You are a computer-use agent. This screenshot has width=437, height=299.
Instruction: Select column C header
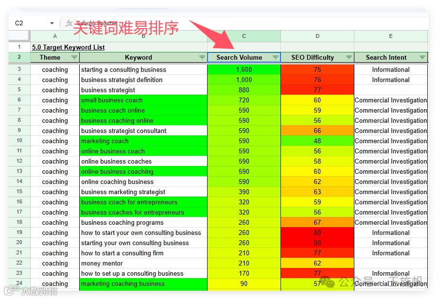coord(244,36)
